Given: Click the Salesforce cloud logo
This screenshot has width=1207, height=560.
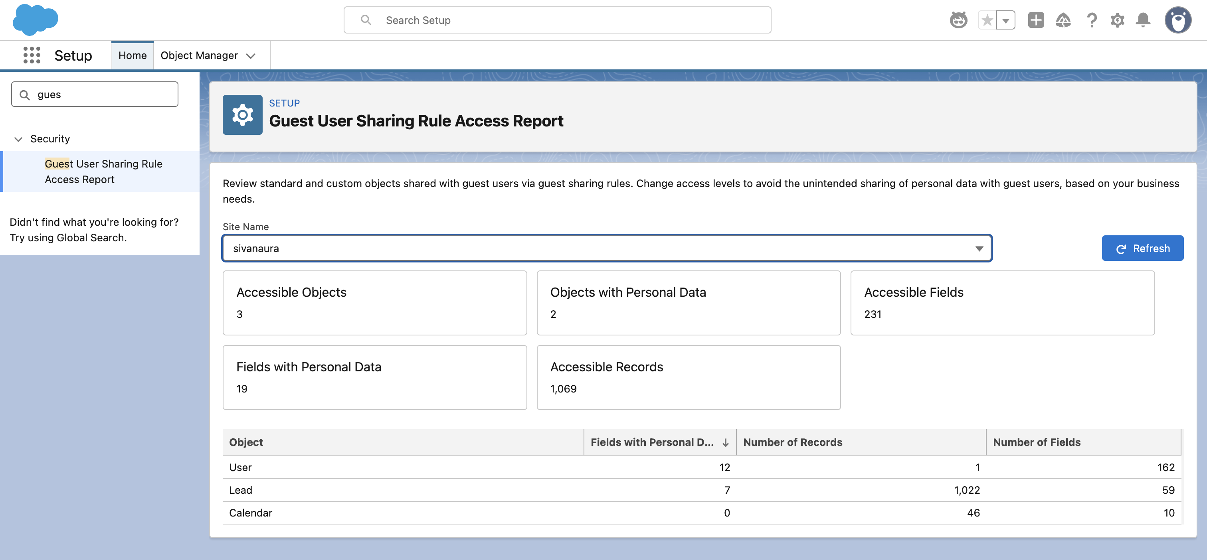Looking at the screenshot, I should [x=36, y=20].
